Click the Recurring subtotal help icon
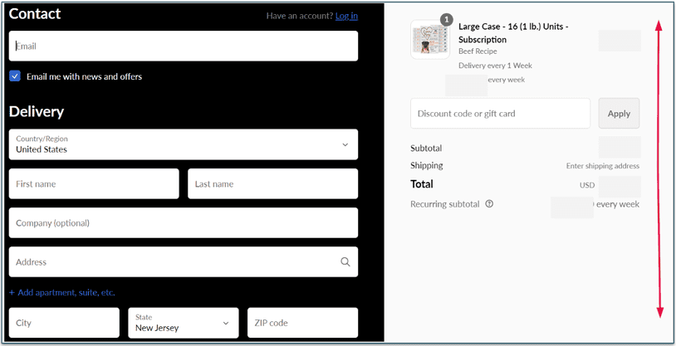The height and width of the screenshot is (346, 676). 489,204
